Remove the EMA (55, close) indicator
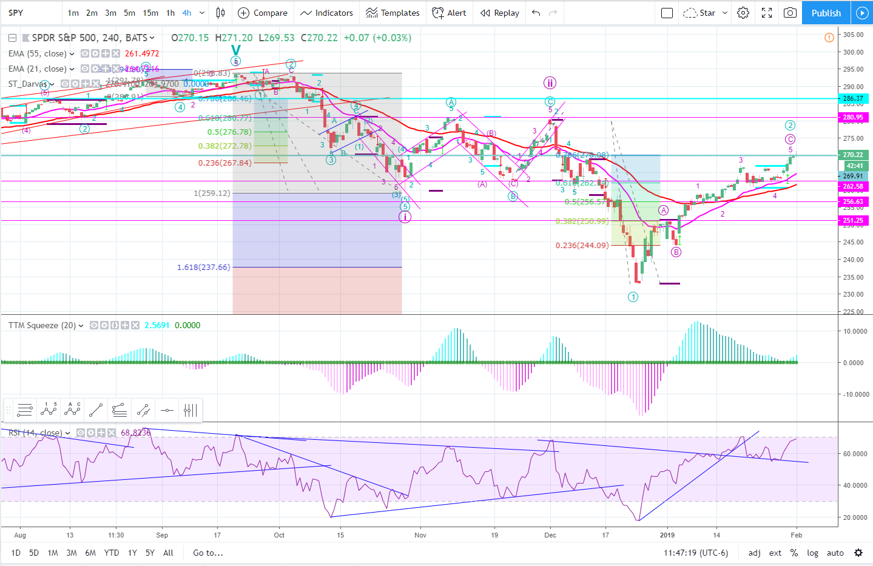 click(115, 53)
